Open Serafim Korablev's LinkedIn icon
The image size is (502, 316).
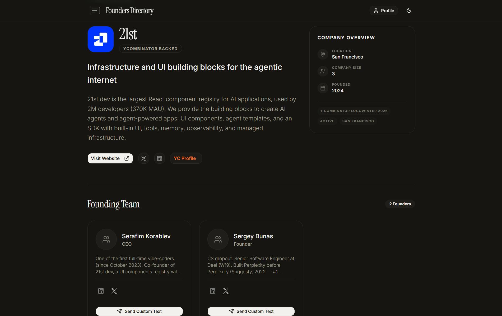101,291
